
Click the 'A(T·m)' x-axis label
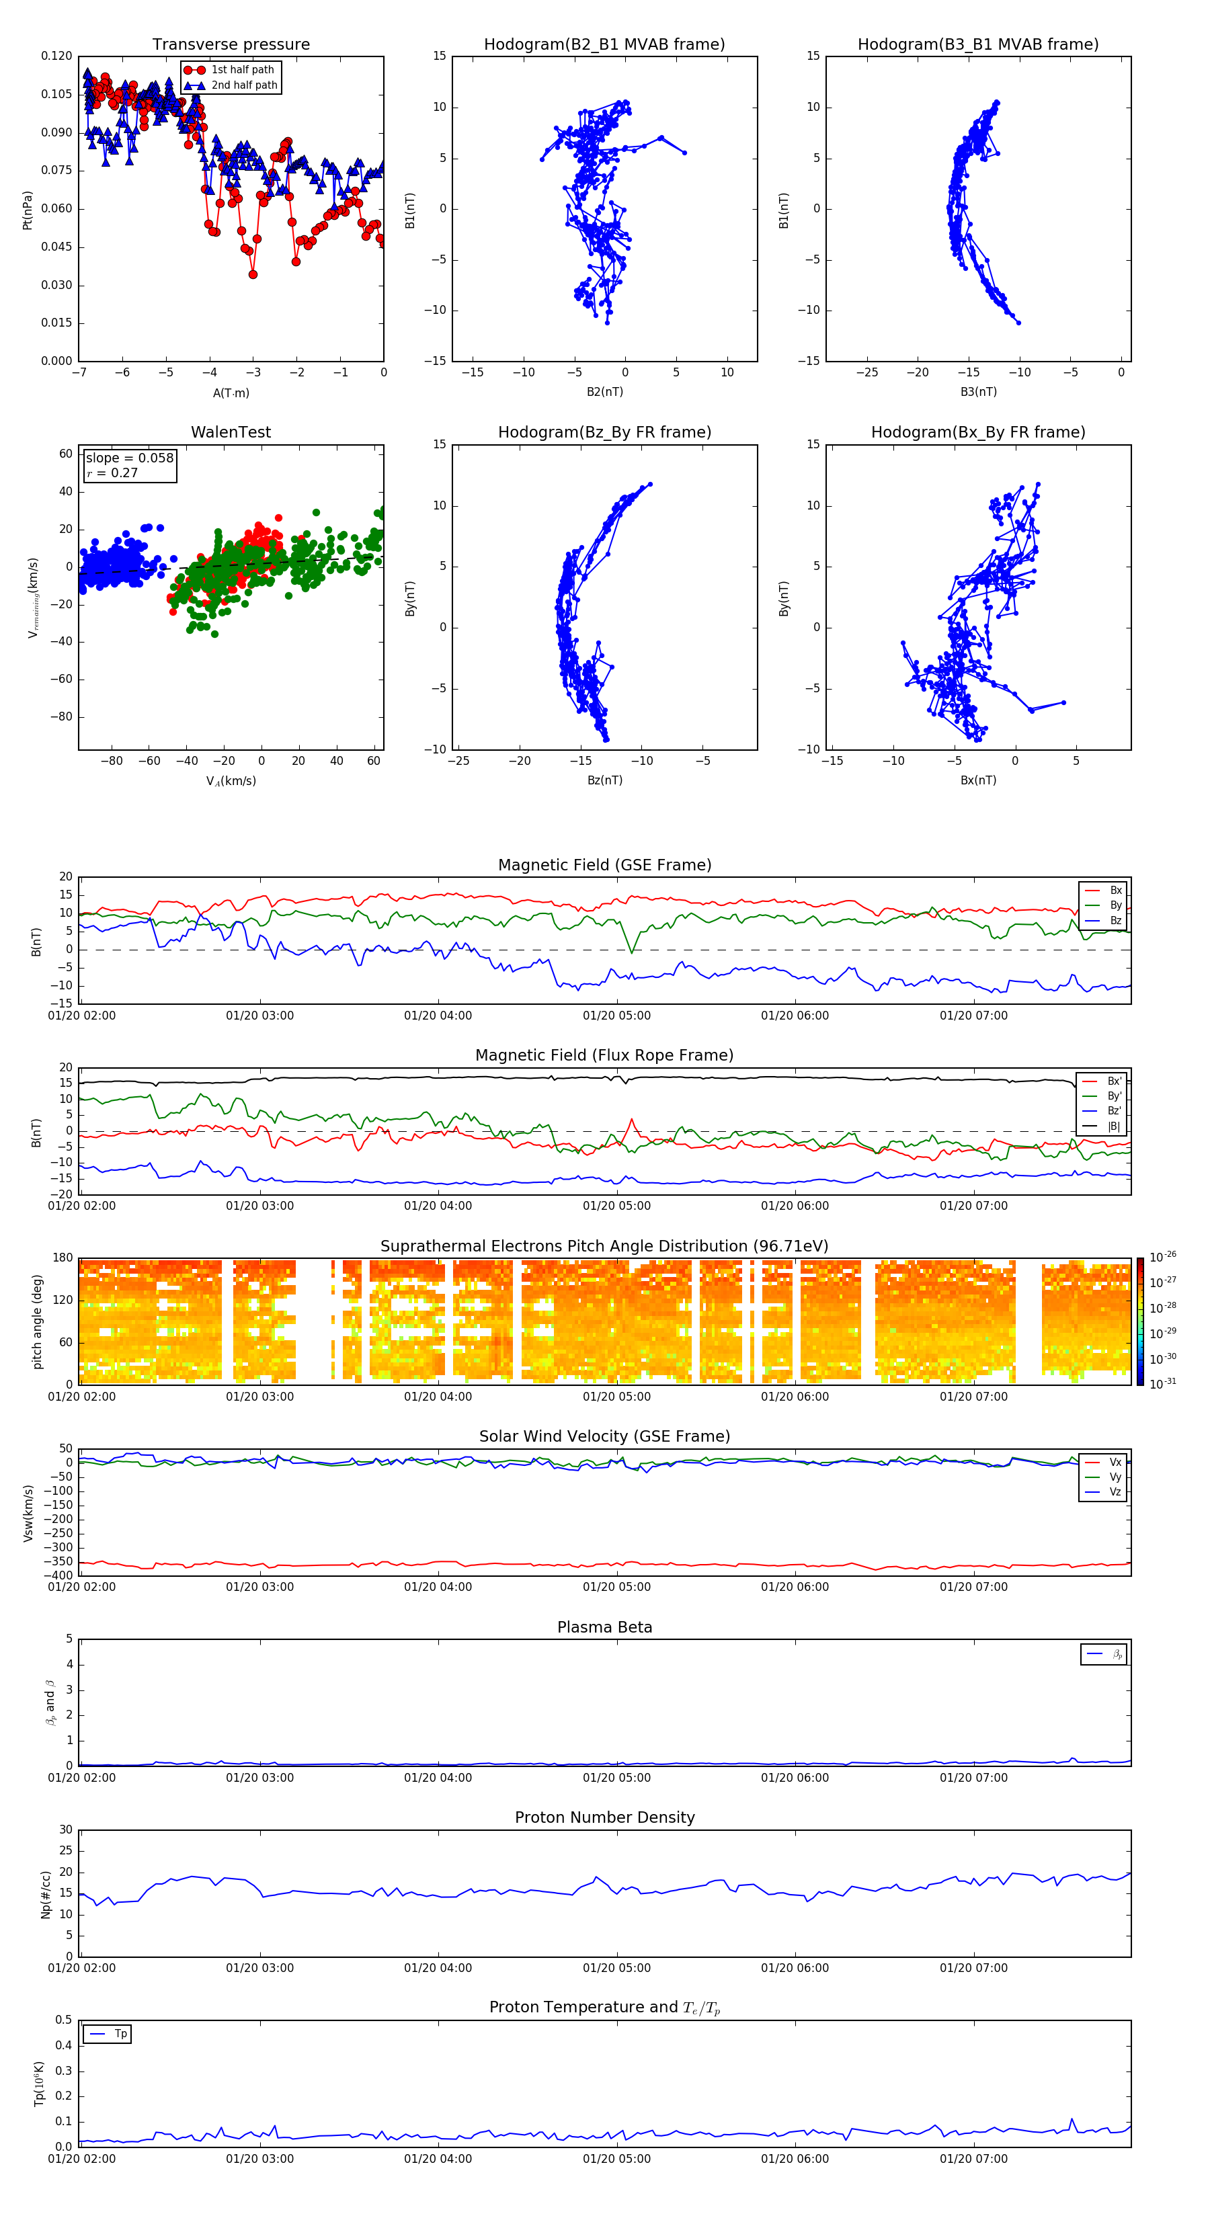(x=231, y=393)
